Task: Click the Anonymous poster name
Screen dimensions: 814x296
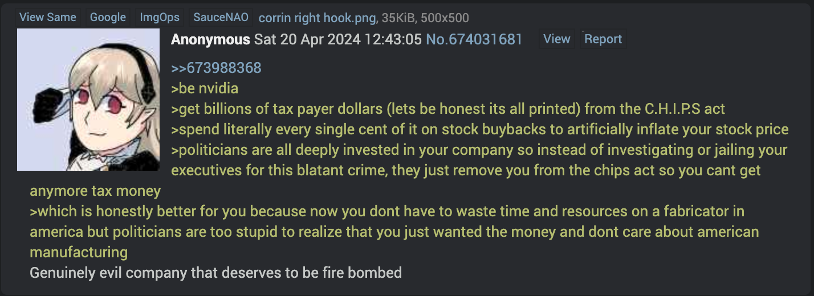Action: pos(210,39)
